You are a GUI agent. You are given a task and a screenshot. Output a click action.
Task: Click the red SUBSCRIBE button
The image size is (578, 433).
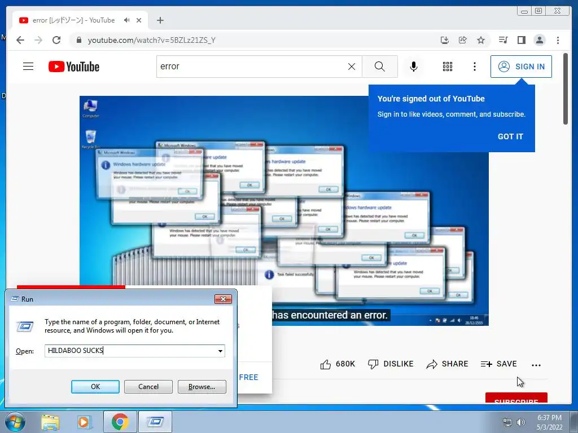coord(516,398)
